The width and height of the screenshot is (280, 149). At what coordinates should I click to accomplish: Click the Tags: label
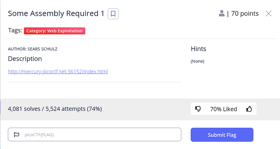point(15,30)
